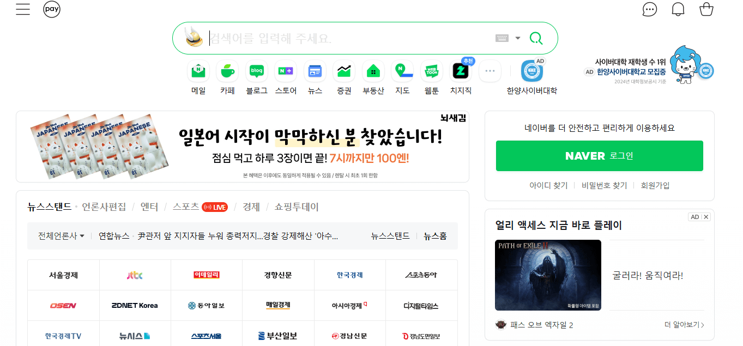743x346 pixels.
Task: Open the 한국경제 publisher logo
Action: [350, 275]
